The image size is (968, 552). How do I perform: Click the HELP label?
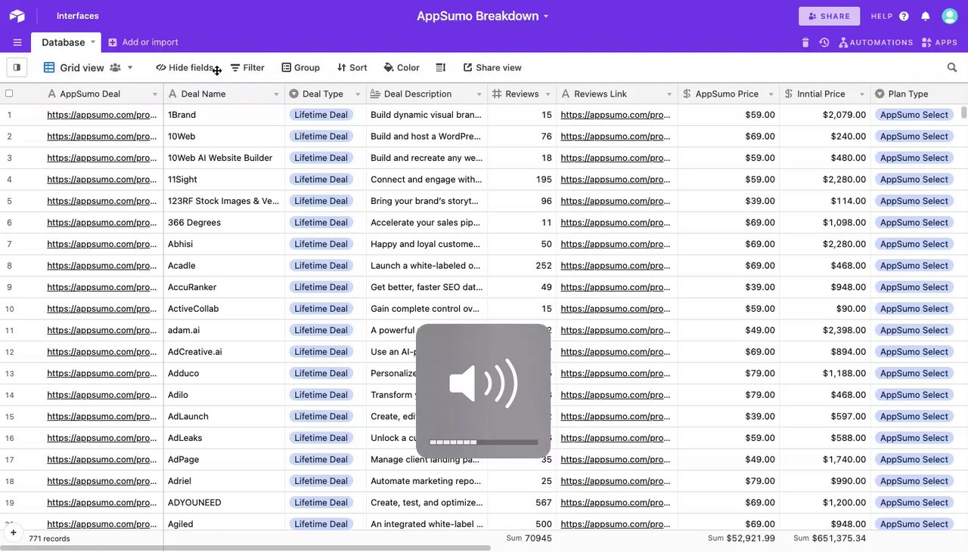click(x=882, y=16)
